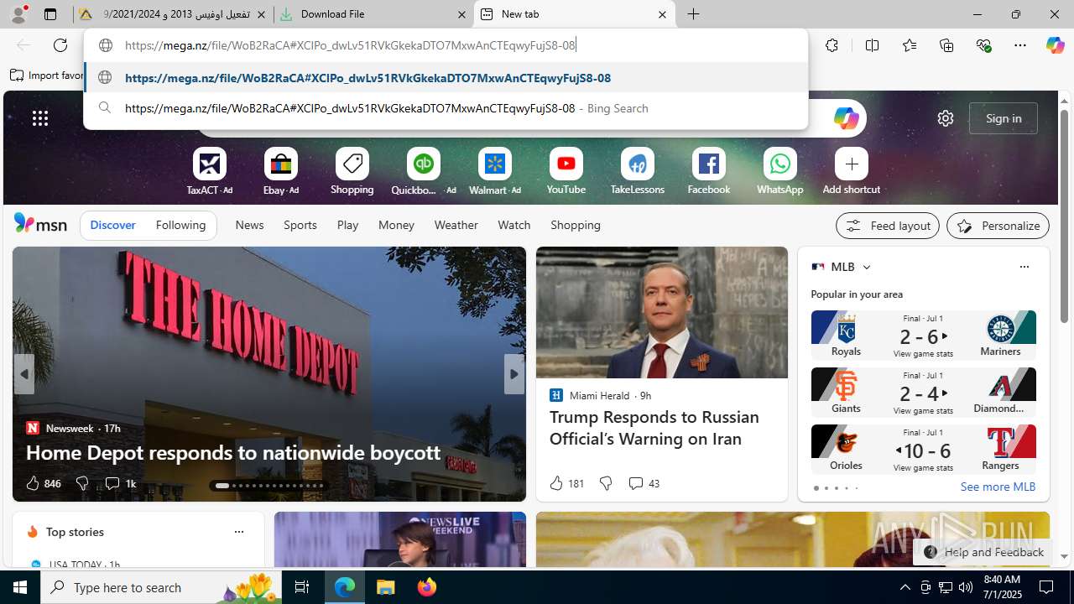Screen dimensions: 1074x604
Task: Open the Quickbooks shortcut tile
Action: (424, 164)
